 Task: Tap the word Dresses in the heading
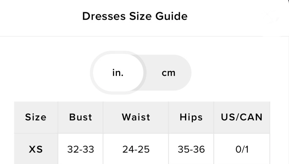[104, 16]
